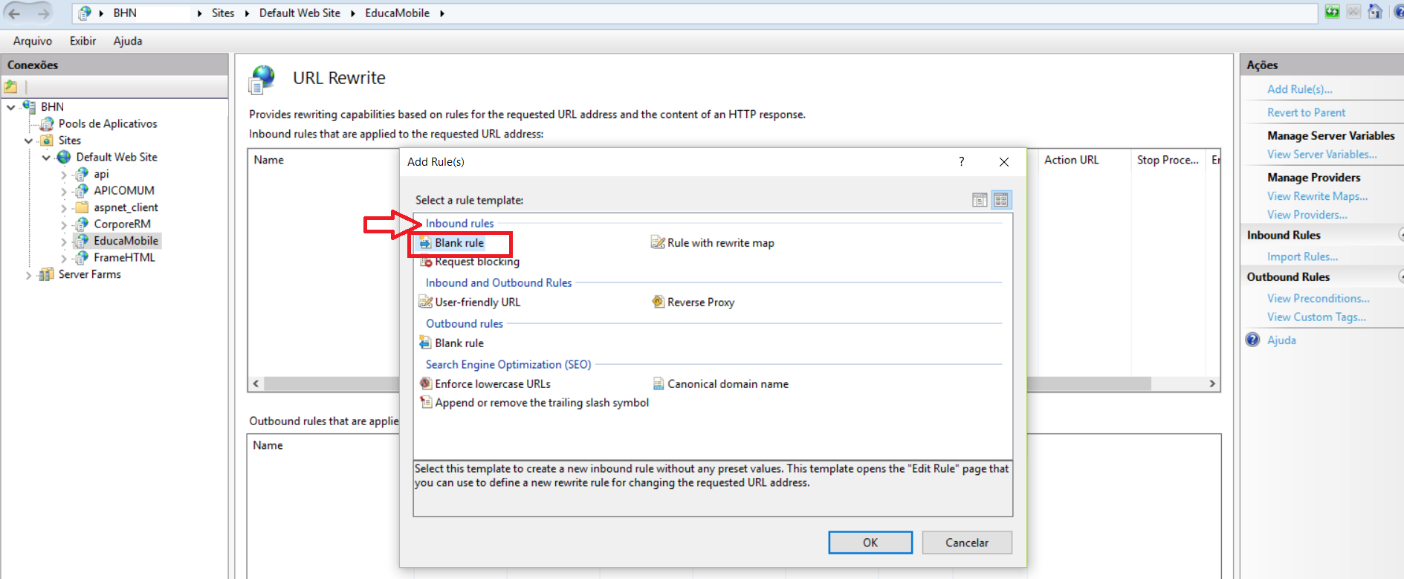
Task: Open the Arquivo menu
Action: click(x=33, y=41)
